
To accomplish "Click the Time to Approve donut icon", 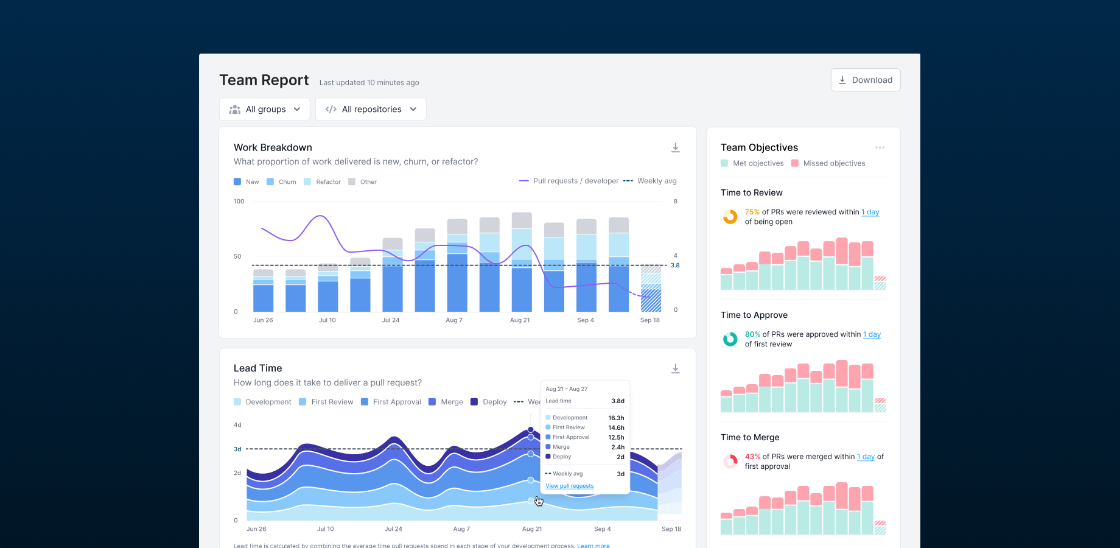I will coord(730,339).
